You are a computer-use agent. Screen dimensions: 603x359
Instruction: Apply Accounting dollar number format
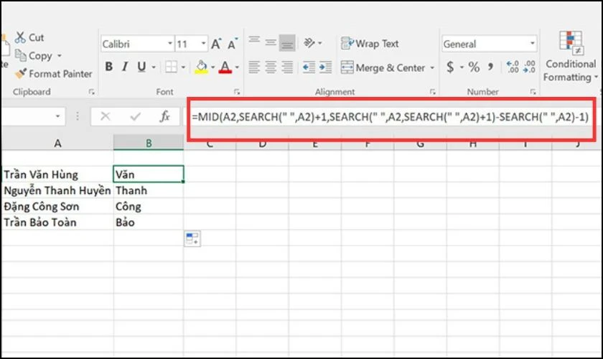tap(450, 67)
